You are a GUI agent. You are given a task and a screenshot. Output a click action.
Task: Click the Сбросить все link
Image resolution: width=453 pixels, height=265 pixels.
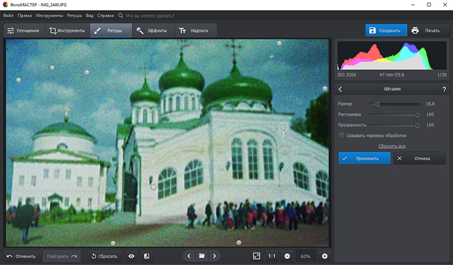click(x=391, y=146)
